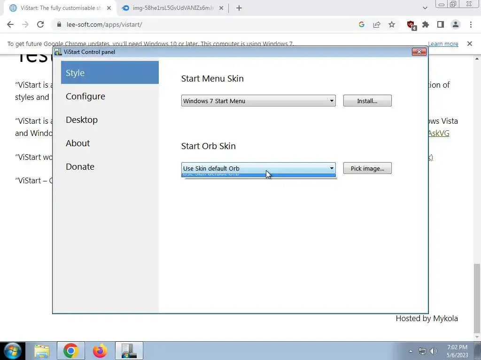Select the Style tab in ViStart panel
Image resolution: width=481 pixels, height=360 pixels.
pos(110,73)
